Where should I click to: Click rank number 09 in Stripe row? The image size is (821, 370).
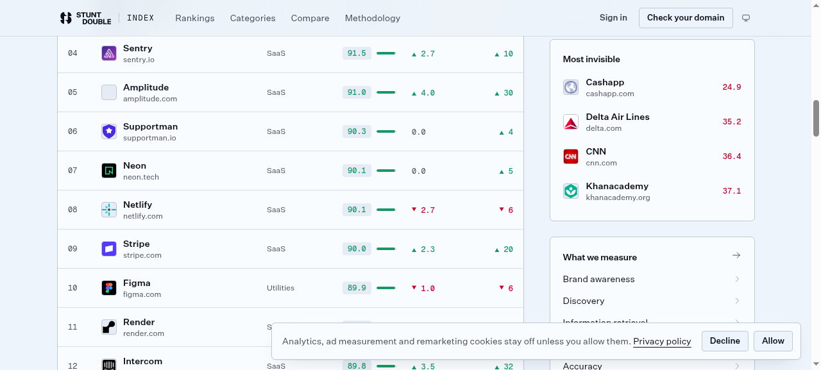(72, 249)
